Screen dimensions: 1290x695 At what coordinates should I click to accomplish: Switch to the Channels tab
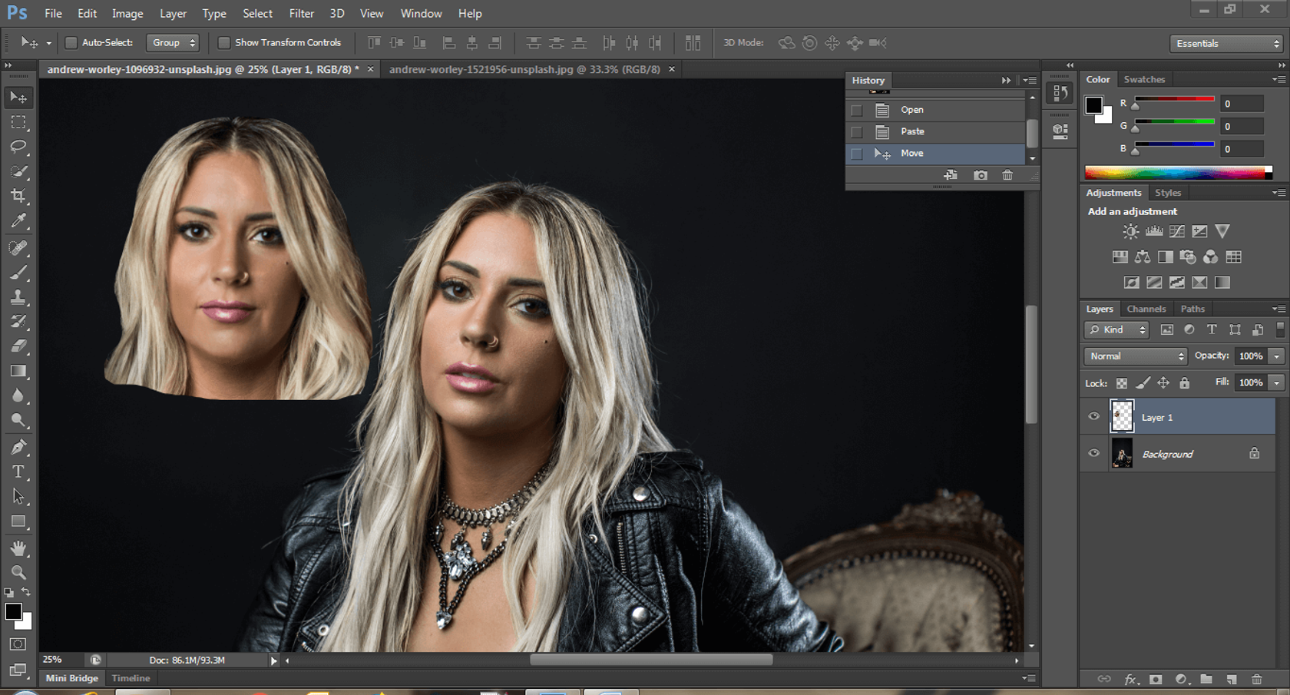click(1146, 308)
